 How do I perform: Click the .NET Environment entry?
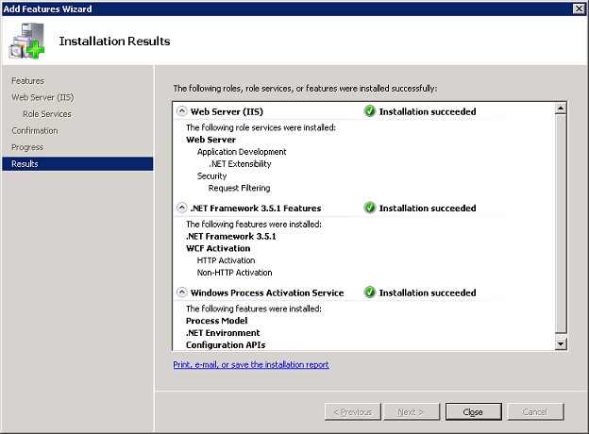[x=223, y=333]
